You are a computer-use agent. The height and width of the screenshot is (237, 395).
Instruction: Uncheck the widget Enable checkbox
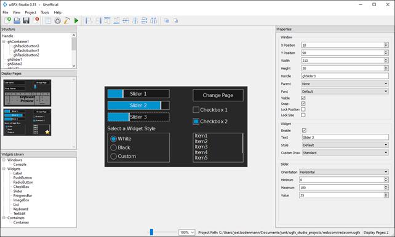coord(304,130)
